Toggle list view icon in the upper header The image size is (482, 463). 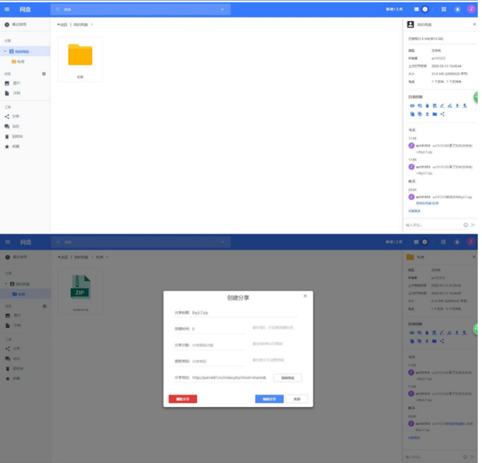tap(416, 9)
